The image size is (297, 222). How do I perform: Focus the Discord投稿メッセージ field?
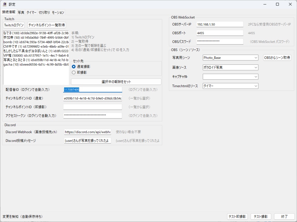coord(88,141)
